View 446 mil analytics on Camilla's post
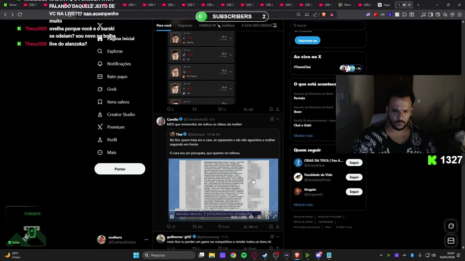This screenshot has width=465, height=261. coord(251,227)
